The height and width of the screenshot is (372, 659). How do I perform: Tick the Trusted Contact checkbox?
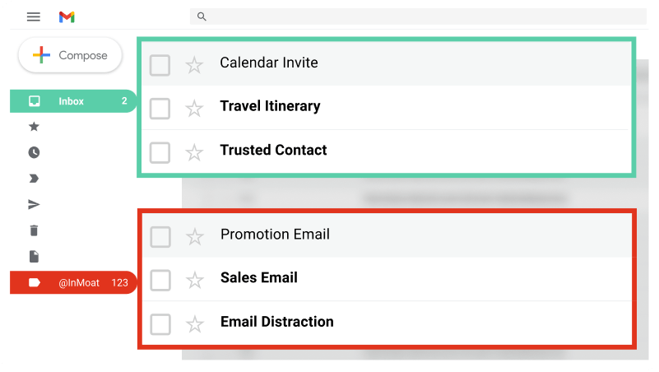[160, 152]
